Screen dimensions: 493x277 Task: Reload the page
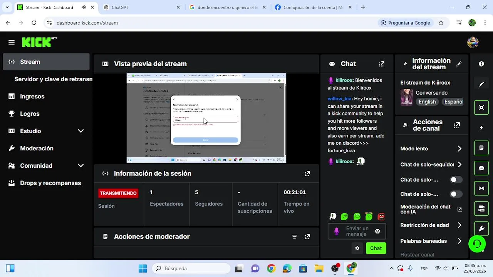[34, 23]
